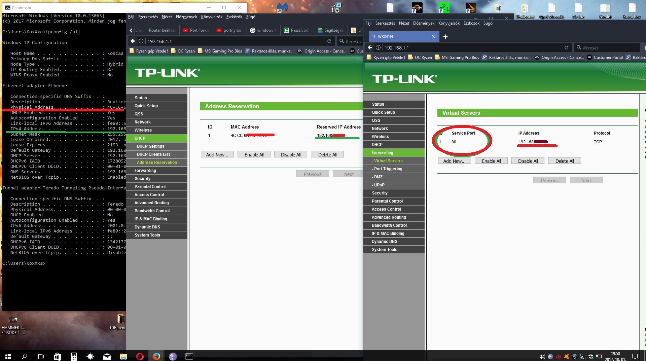Screen dimensions: 646x361
Task: Close the TL-WR841N tab
Action: click(x=433, y=37)
